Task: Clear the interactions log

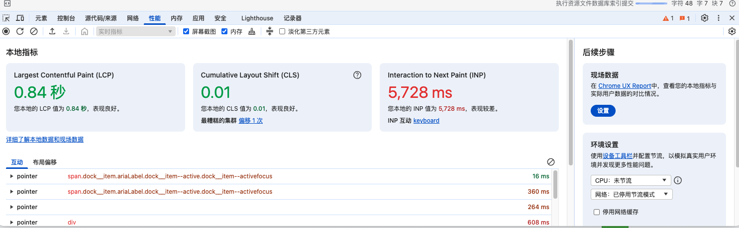Action: pos(551,162)
